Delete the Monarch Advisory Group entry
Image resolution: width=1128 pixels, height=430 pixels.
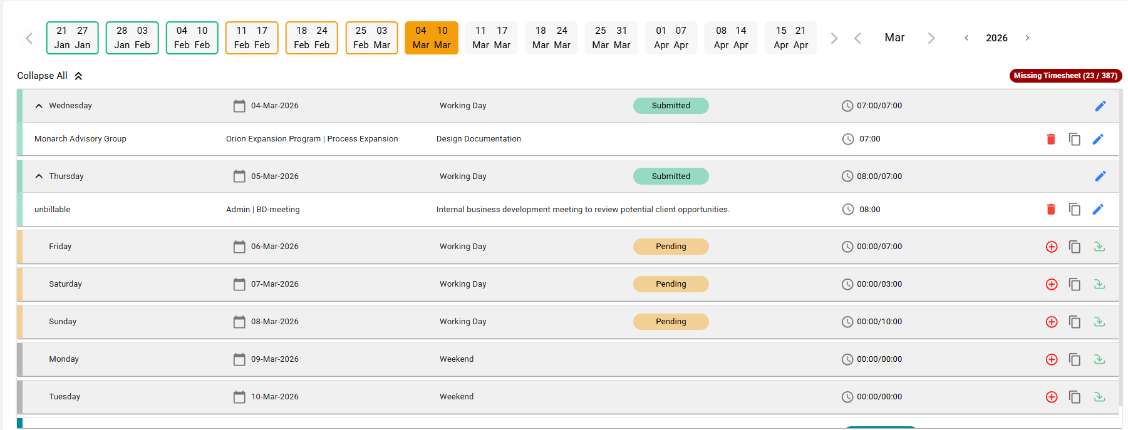point(1051,139)
